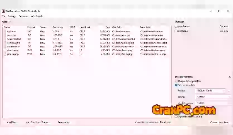Sort the list by Encoding column header
The height and width of the screenshot is (135, 233).
tap(58, 27)
